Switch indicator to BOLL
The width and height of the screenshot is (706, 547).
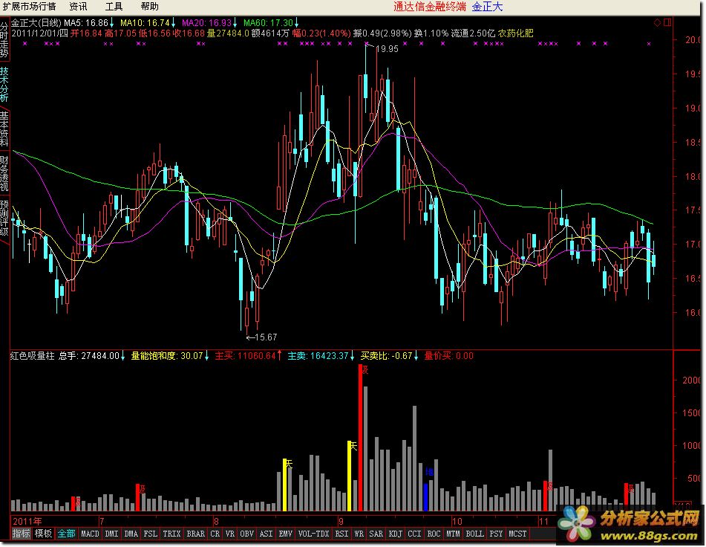point(474,534)
